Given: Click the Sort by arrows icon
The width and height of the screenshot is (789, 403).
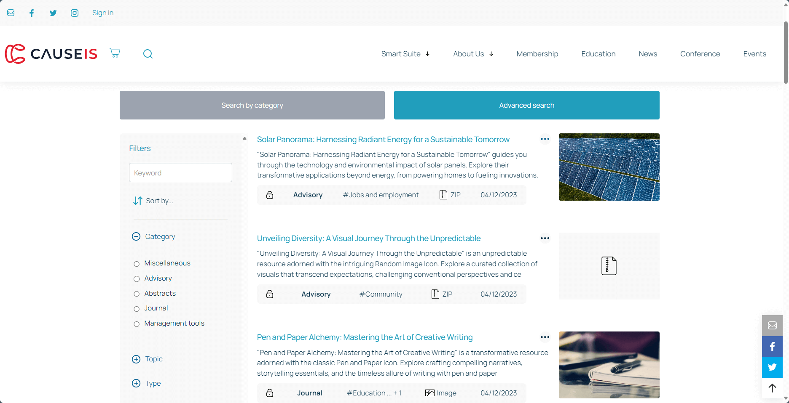Looking at the screenshot, I should point(138,201).
